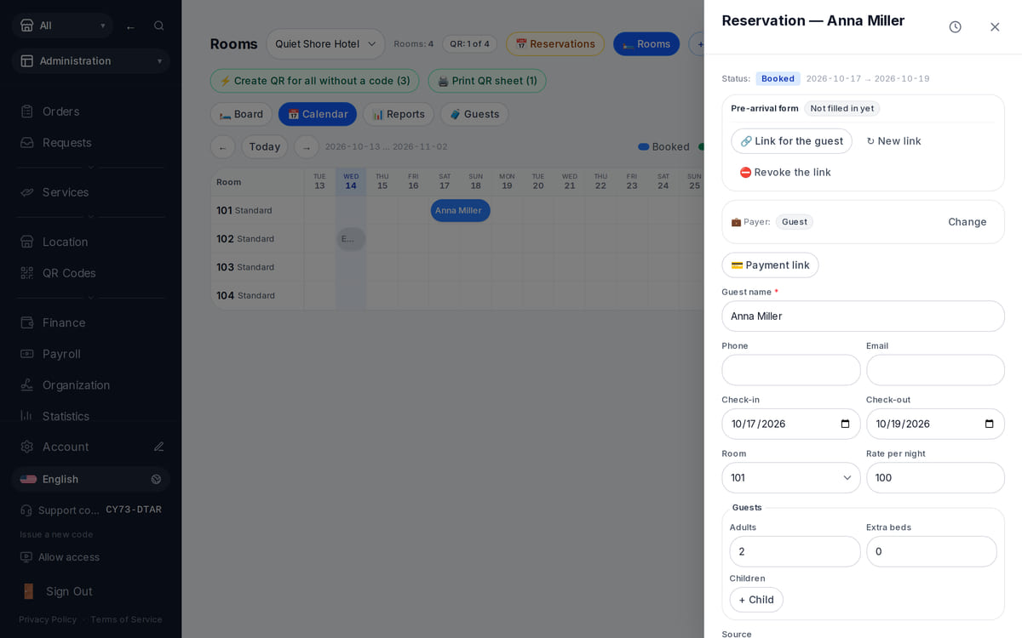Click the Sign Out door icon
The height and width of the screenshot is (638, 1022).
tap(29, 591)
